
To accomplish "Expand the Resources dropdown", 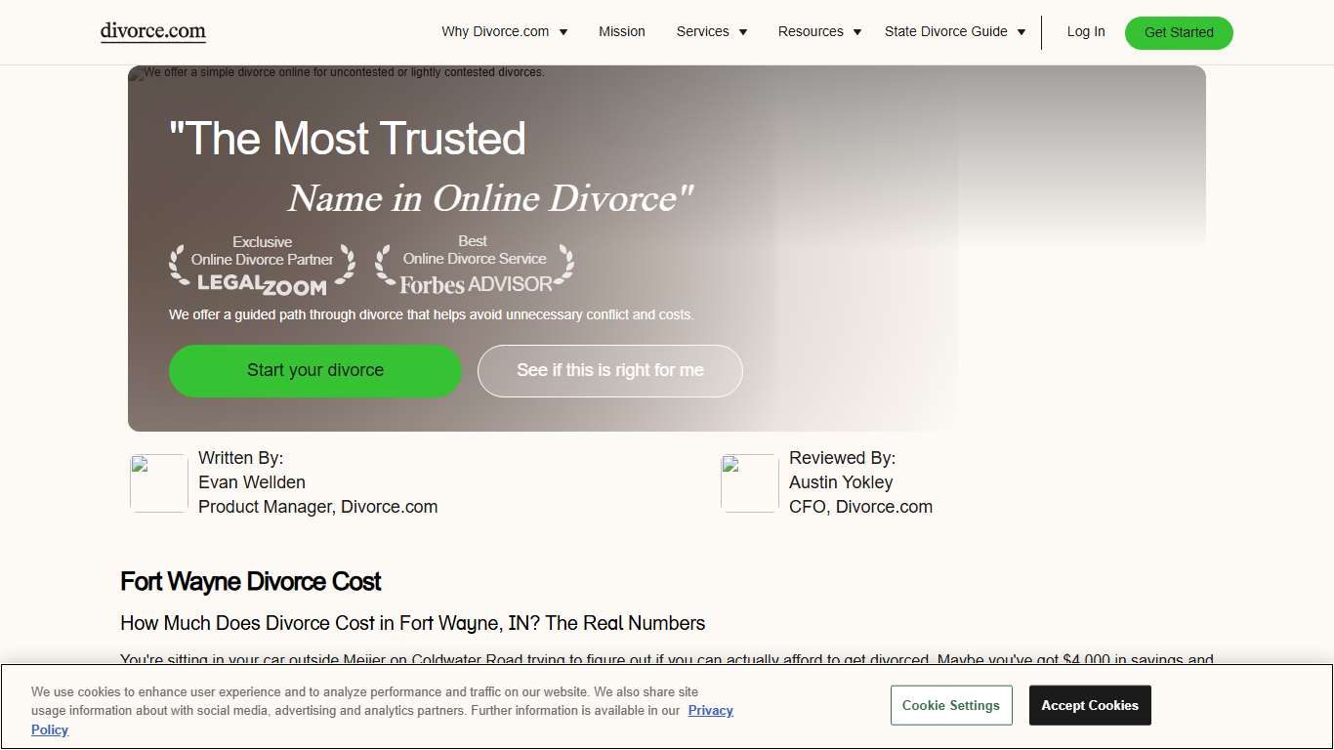I will tap(818, 31).
